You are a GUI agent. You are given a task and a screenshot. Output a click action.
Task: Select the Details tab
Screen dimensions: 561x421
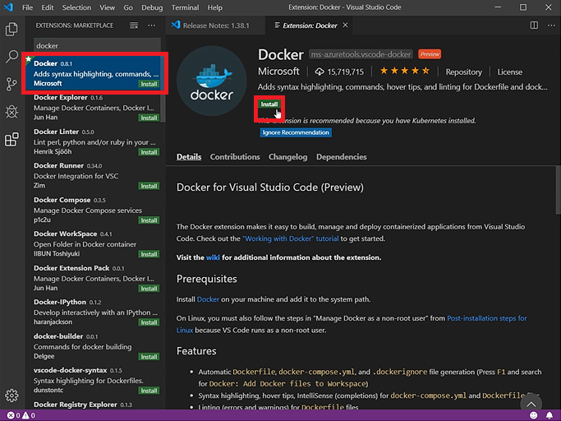click(x=189, y=157)
